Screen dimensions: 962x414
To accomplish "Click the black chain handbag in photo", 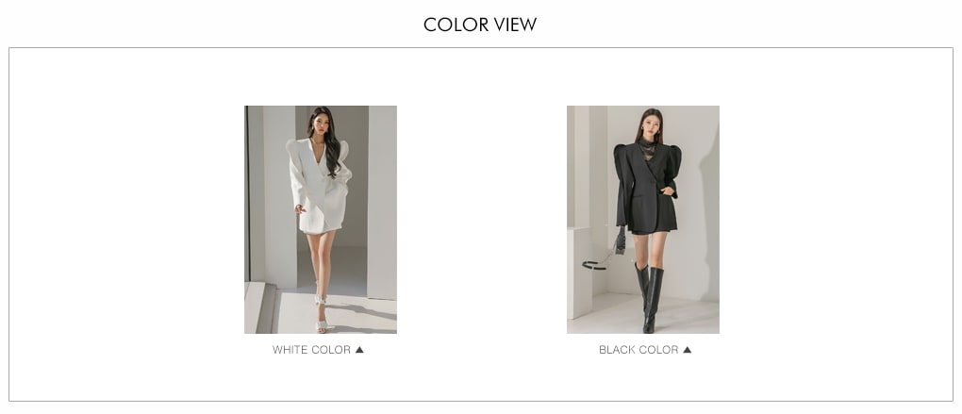I will point(607,254).
